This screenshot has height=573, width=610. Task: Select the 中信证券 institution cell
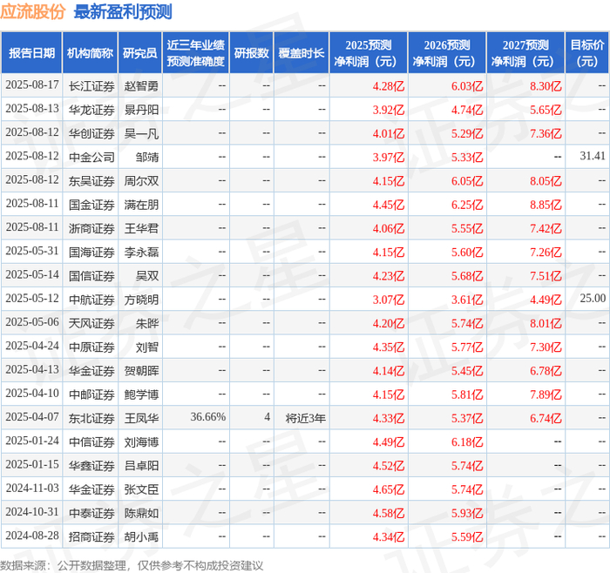(x=91, y=442)
